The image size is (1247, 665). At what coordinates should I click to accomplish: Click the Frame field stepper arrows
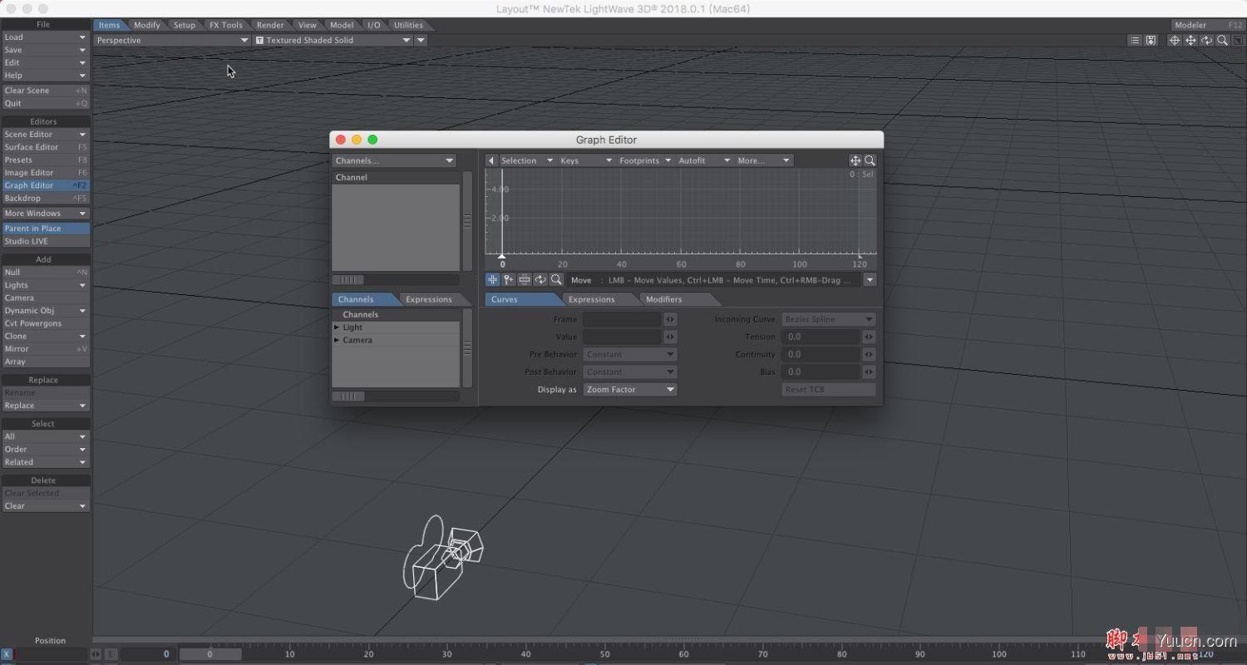[670, 319]
